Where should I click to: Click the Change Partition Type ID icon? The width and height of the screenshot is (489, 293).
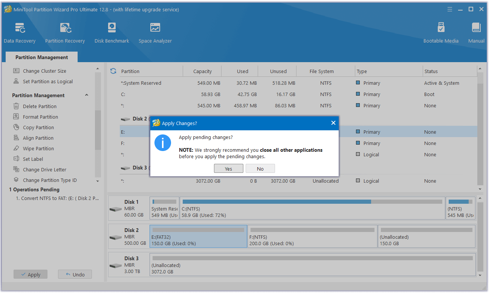[x=16, y=180]
